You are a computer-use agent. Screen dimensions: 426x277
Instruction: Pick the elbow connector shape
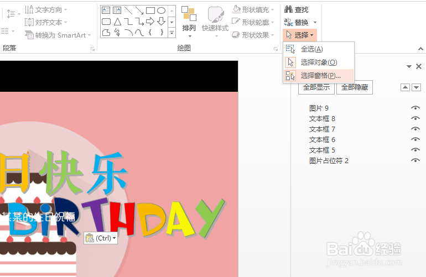(128, 22)
